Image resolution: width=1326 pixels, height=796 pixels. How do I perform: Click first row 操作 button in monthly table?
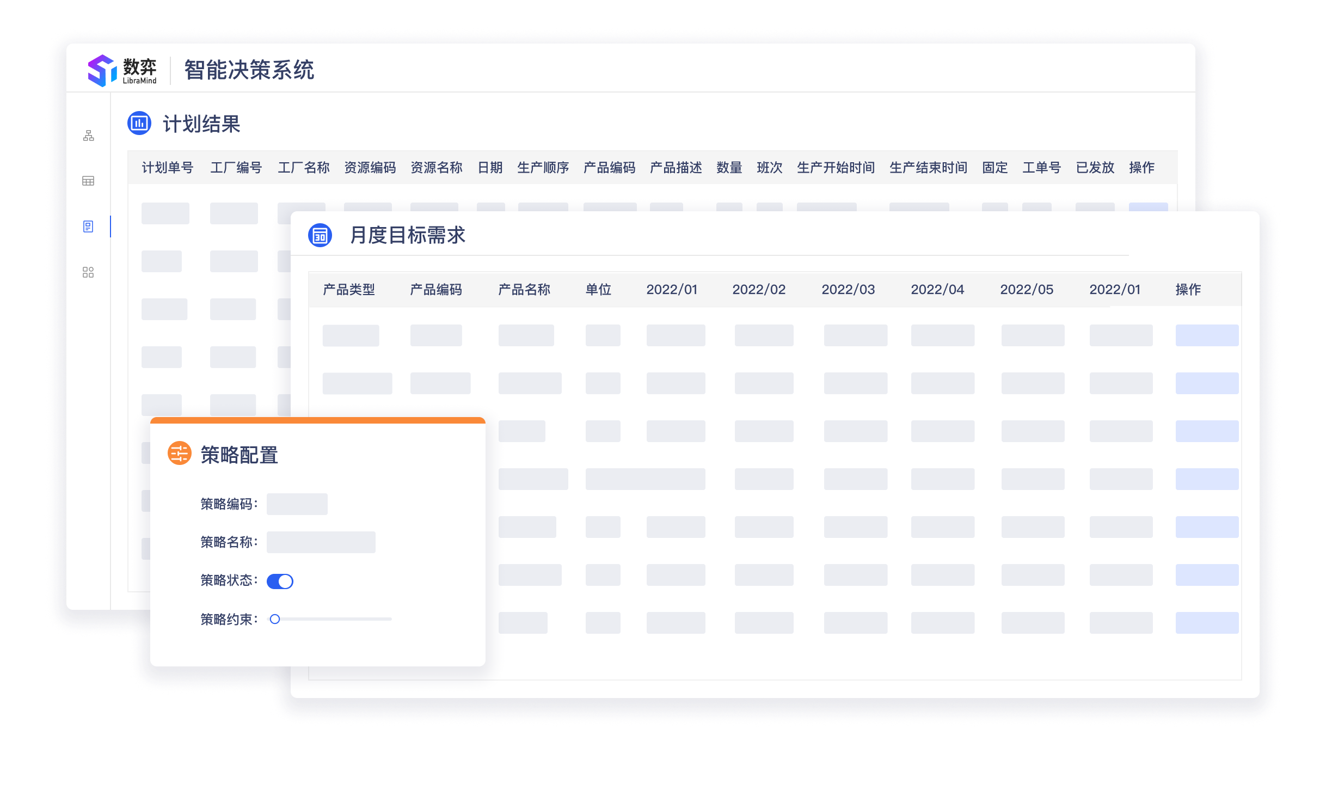1207,335
